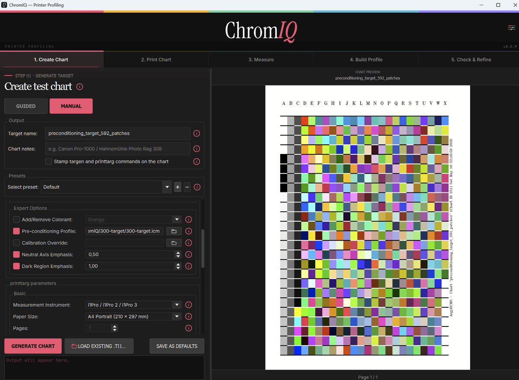This screenshot has height=380, width=519.
Task: Open the settings sliders icon in header
Action: tap(511, 28)
